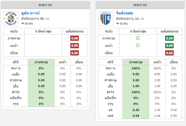Click Gillingham's red 0.00 away points badge

169,53
